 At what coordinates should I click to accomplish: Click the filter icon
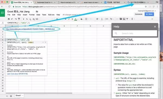(x=127, y=19)
